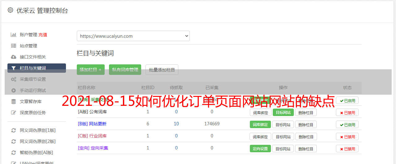396x164 pixels.
Task: Click the 优采云 管理控制台 title
Action: (42, 11)
